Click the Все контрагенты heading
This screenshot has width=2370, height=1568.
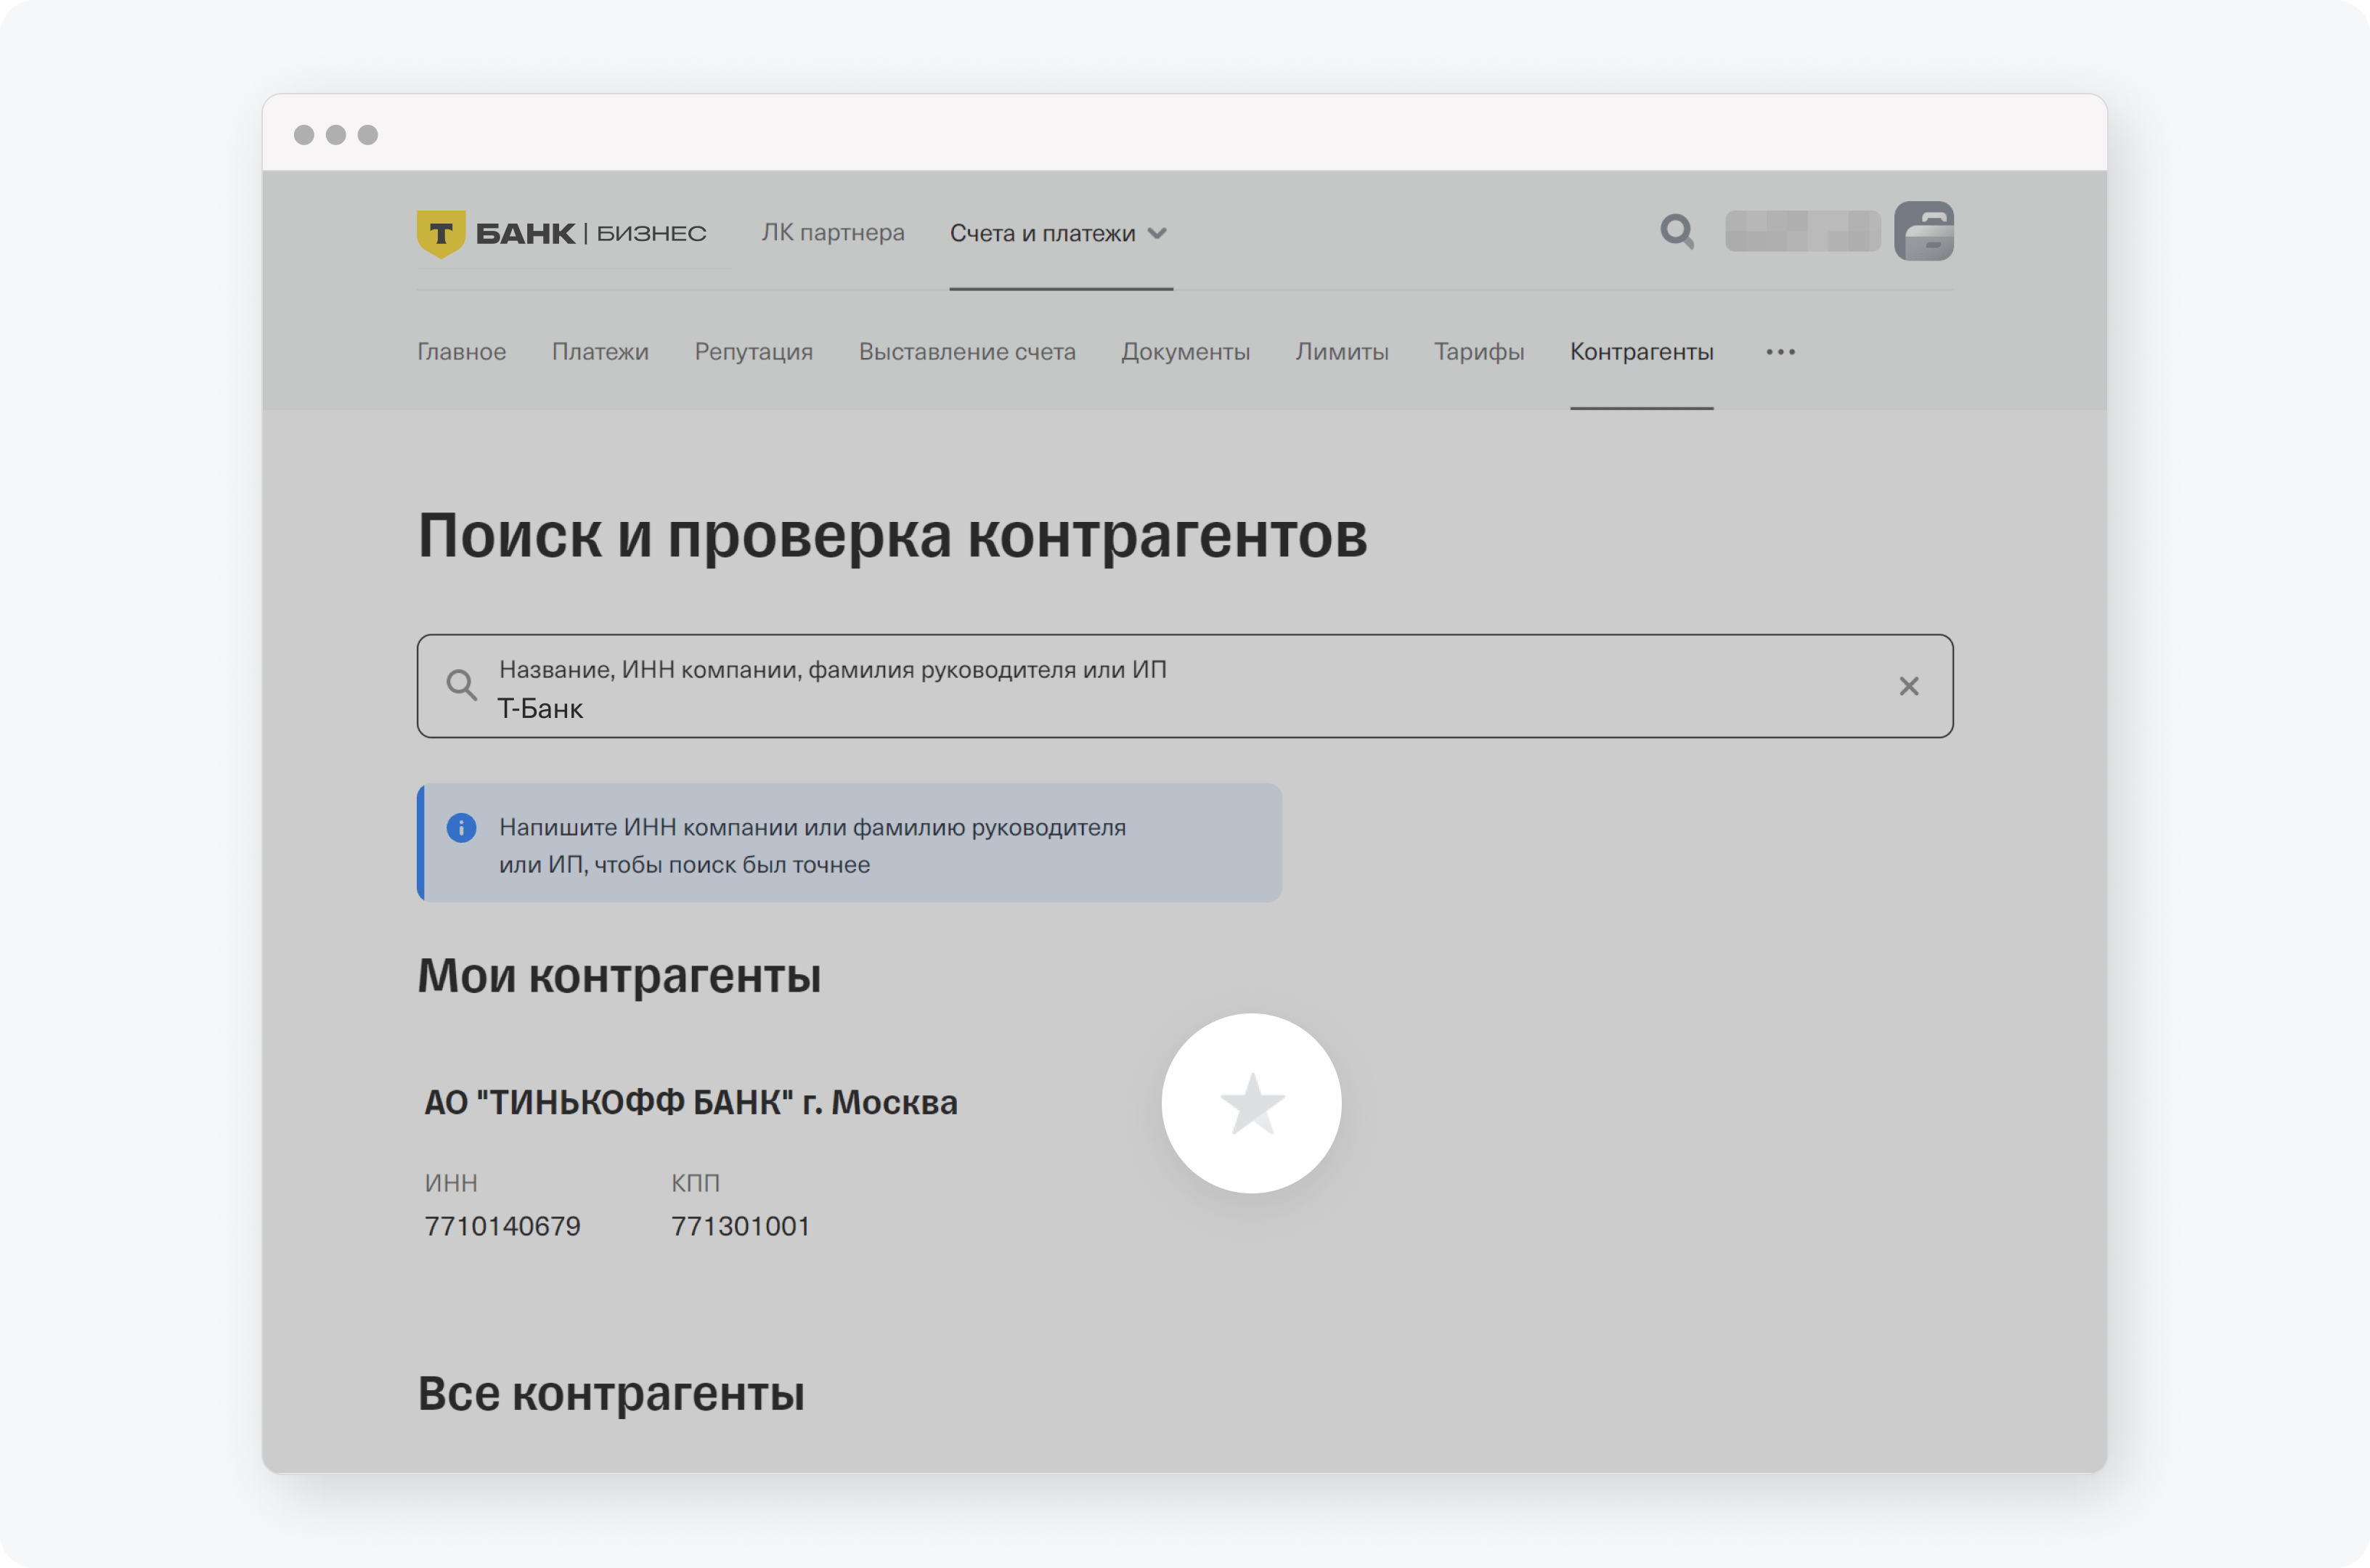(611, 1393)
